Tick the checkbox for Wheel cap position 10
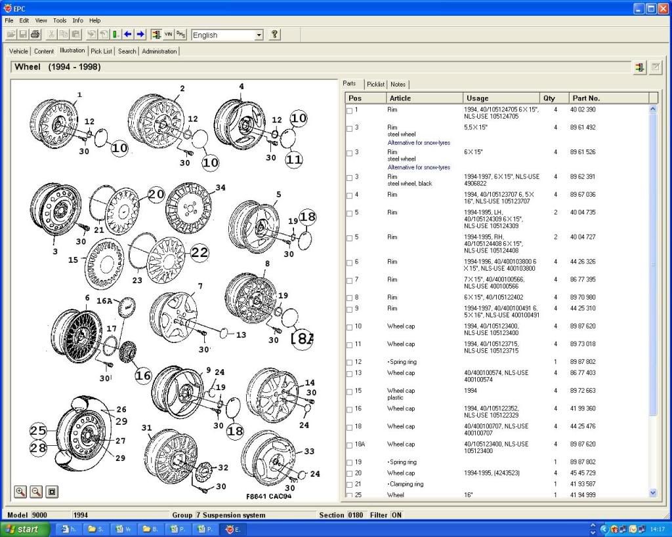The width and height of the screenshot is (672, 537). tap(350, 327)
